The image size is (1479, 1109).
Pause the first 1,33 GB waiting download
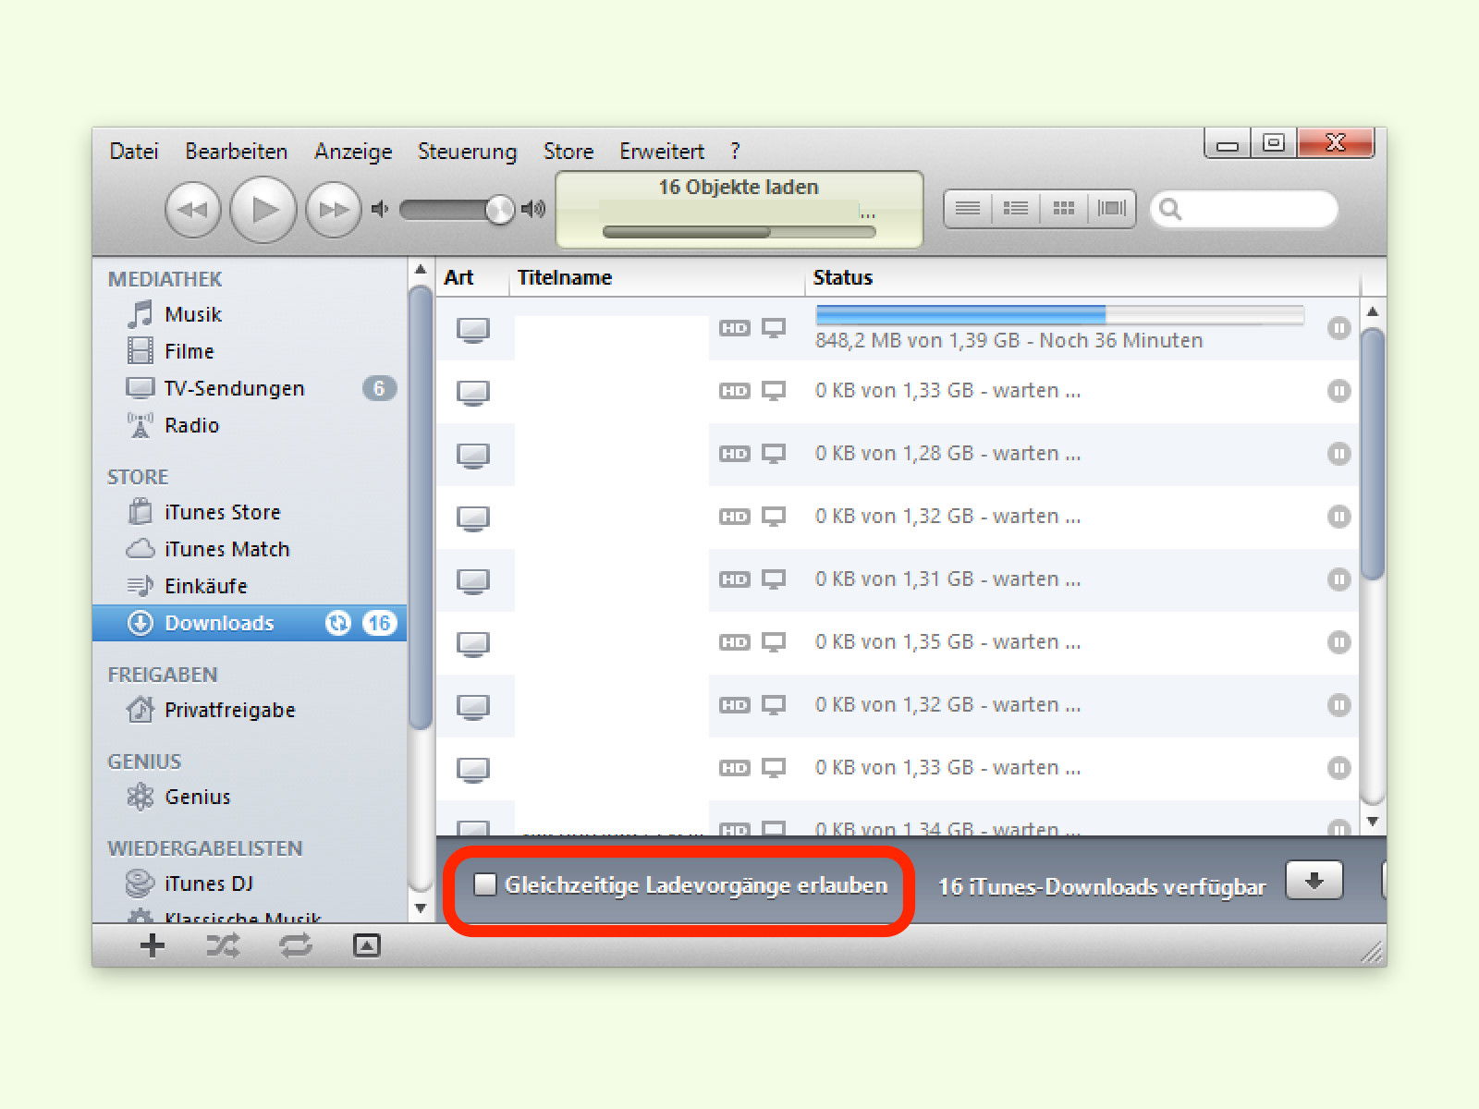tap(1338, 391)
